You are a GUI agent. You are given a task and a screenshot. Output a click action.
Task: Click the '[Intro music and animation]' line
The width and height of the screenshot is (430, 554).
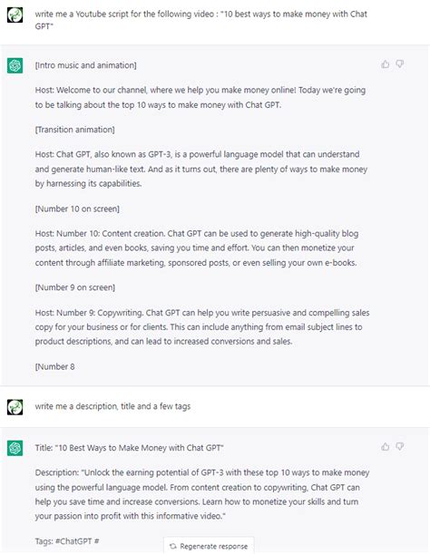pos(85,65)
